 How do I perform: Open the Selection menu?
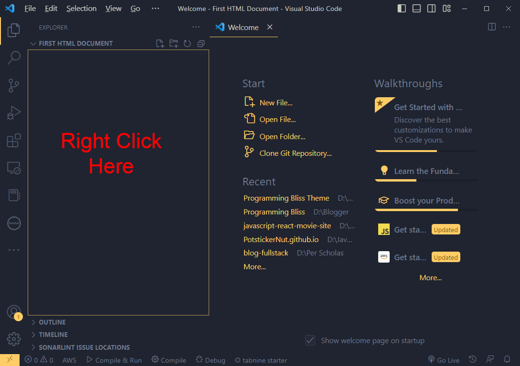click(81, 9)
